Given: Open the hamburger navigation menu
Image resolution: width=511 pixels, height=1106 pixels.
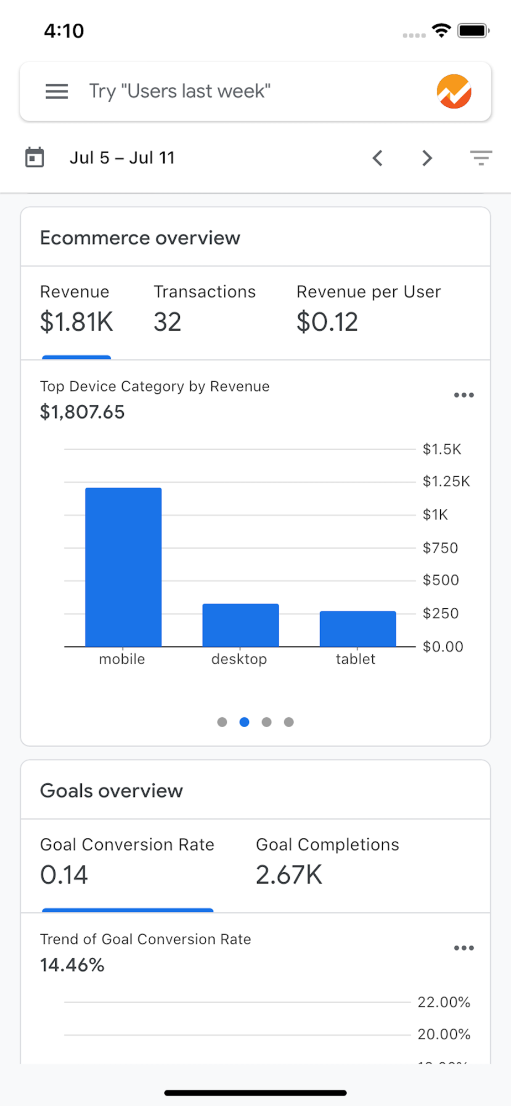Looking at the screenshot, I should [x=56, y=91].
